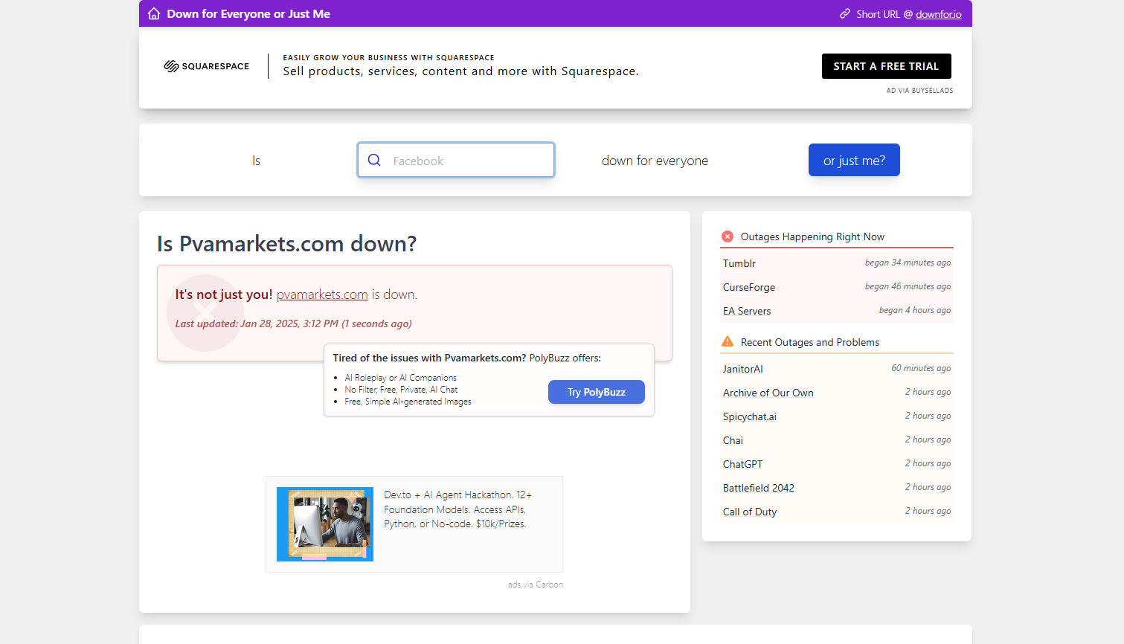Click the Dev.to hackathon ad thumbnail

coord(325,524)
